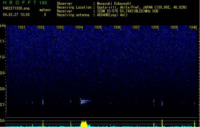Select the ICOM IC-575 receiver text
This screenshot has height=127, width=200.
(128, 11)
